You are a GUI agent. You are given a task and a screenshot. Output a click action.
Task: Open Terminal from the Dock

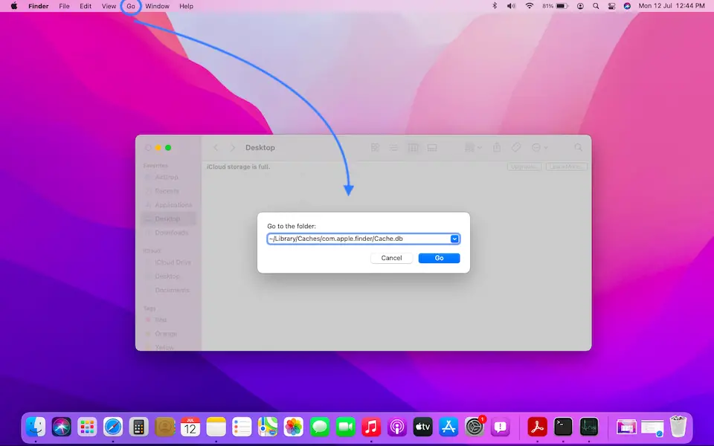(x=564, y=427)
